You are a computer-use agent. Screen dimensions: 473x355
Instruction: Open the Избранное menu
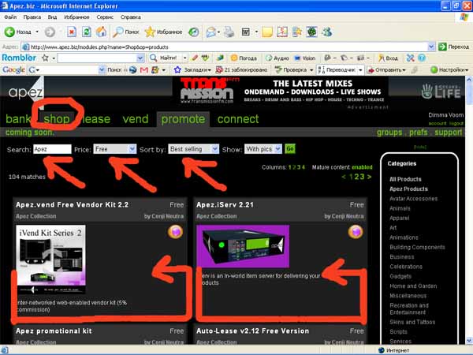76,17
